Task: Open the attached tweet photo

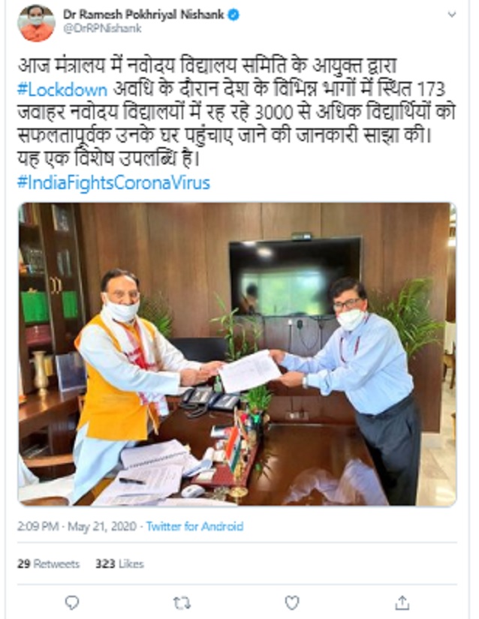Action: tap(237, 353)
